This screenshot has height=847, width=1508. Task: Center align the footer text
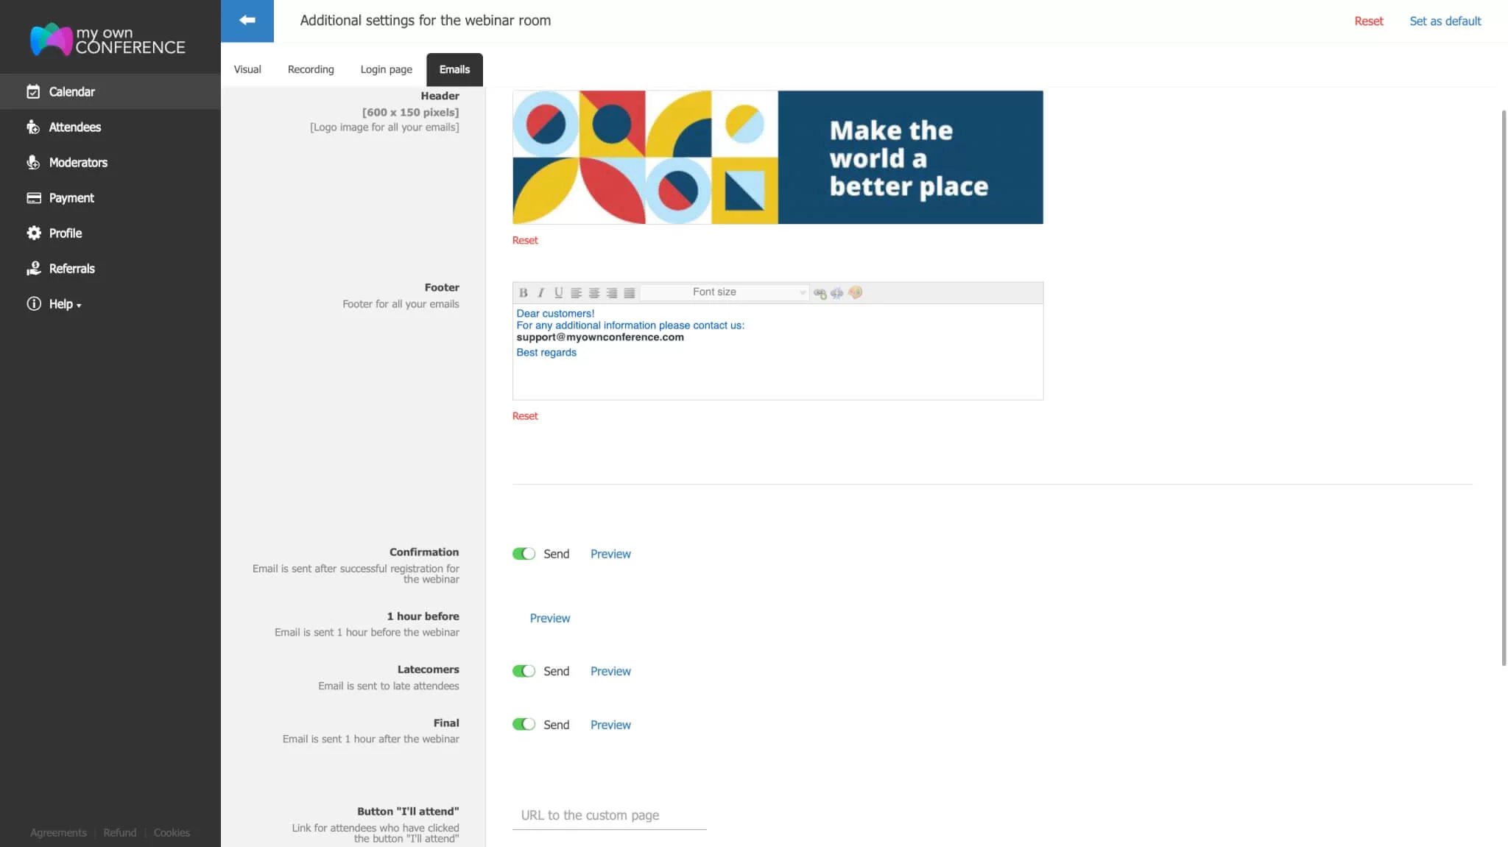coord(593,292)
